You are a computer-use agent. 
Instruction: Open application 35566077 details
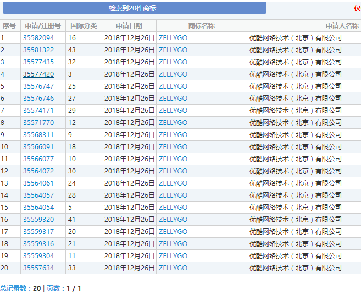38,159
